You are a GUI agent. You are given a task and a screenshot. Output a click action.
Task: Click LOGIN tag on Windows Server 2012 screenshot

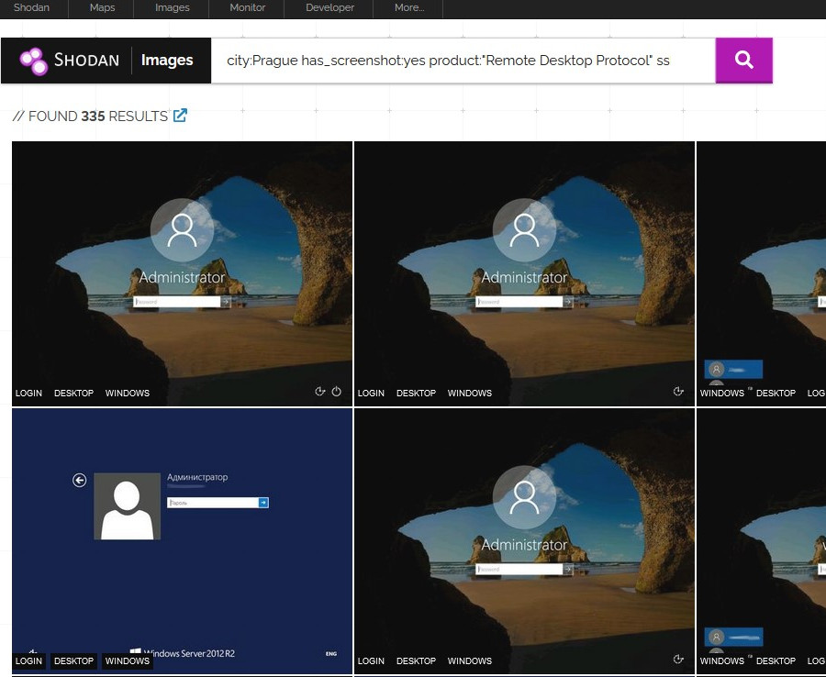[28, 660]
